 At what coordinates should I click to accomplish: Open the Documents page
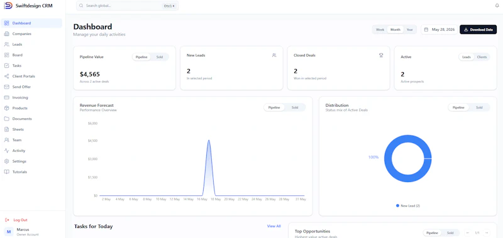point(31,119)
